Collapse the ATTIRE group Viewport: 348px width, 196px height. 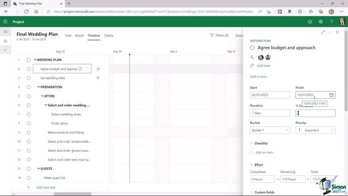coord(42,96)
